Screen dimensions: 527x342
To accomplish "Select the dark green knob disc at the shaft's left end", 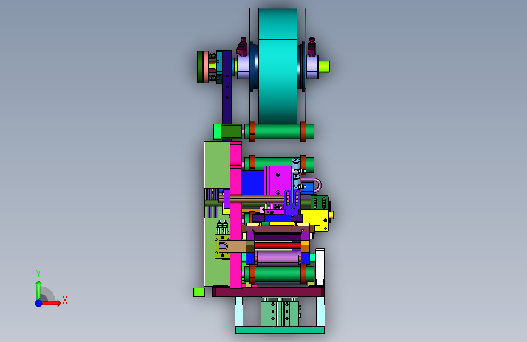I will tap(200, 67).
